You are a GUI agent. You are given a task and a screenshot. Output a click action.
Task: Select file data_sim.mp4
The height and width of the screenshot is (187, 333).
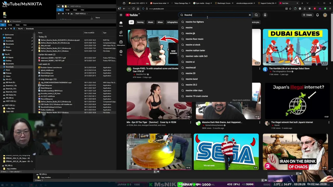click(x=46, y=46)
